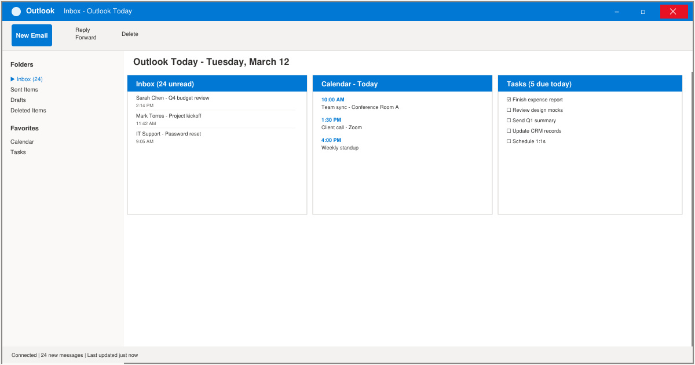Check off the Update CRM records task

coord(509,131)
